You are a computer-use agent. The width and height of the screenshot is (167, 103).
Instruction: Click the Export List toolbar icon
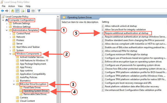click(23, 11)
